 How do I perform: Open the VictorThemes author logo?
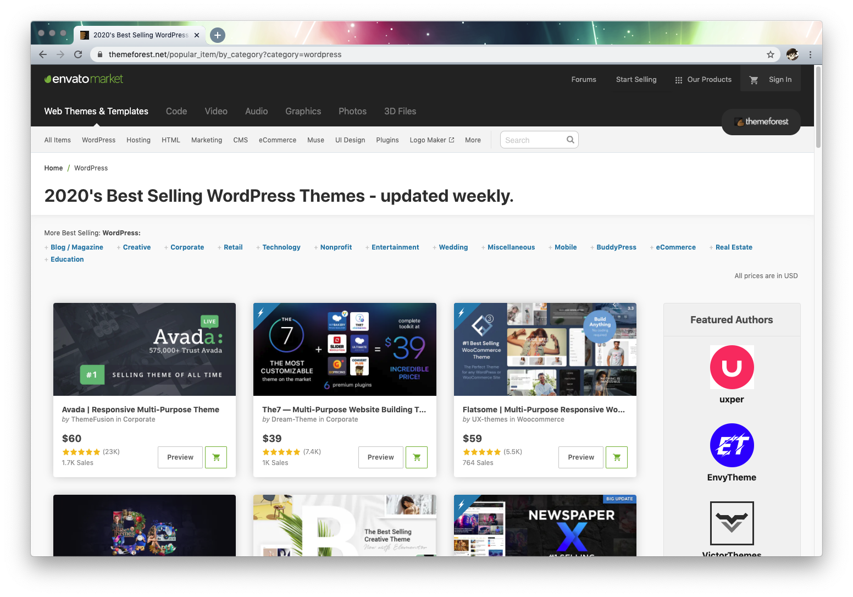click(732, 523)
